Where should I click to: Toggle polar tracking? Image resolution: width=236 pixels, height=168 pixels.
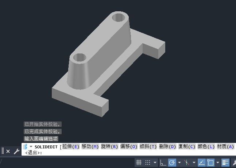pos(172,163)
